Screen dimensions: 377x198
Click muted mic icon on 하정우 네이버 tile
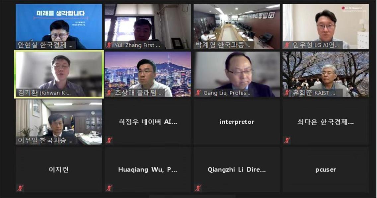[x=110, y=140]
